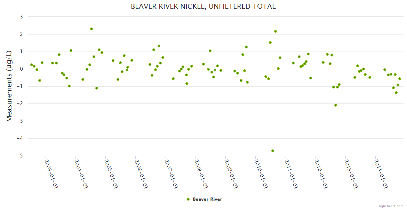Screen dimensions: 407x209
Task: Click the y-axis label −5
Action: 20,156
